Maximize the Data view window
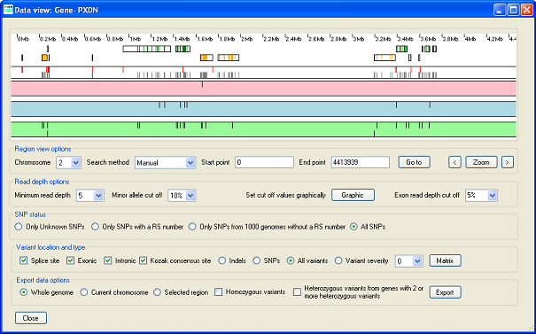 [x=513, y=10]
